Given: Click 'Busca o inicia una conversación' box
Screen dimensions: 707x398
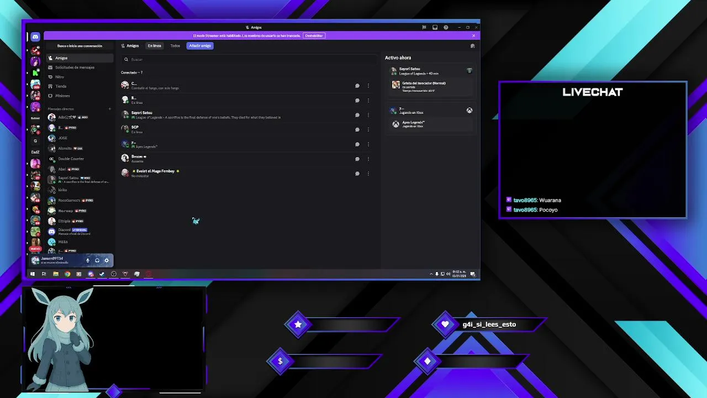Looking at the screenshot, I should pos(80,46).
